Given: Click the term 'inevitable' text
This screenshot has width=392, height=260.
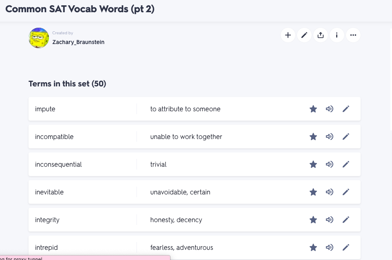Looking at the screenshot, I should [49, 192].
